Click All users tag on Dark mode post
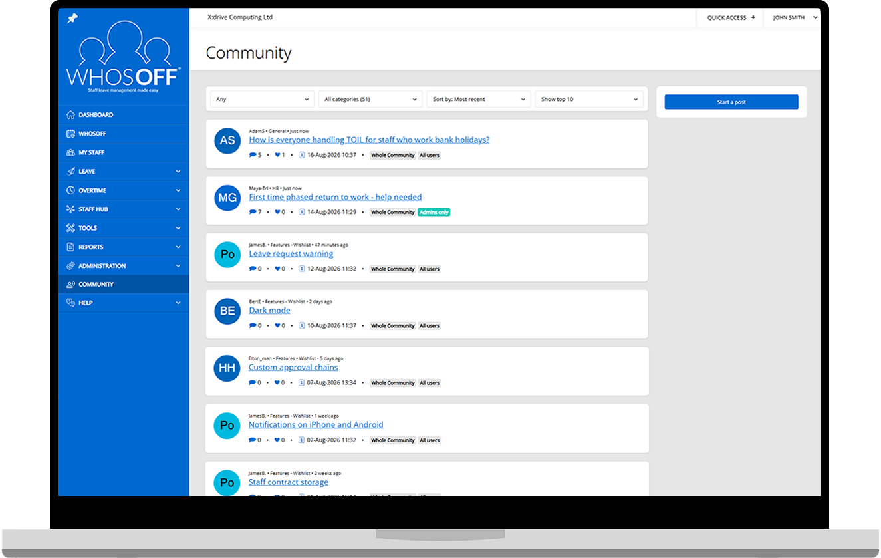Viewport: 881px width, 558px height. click(429, 326)
